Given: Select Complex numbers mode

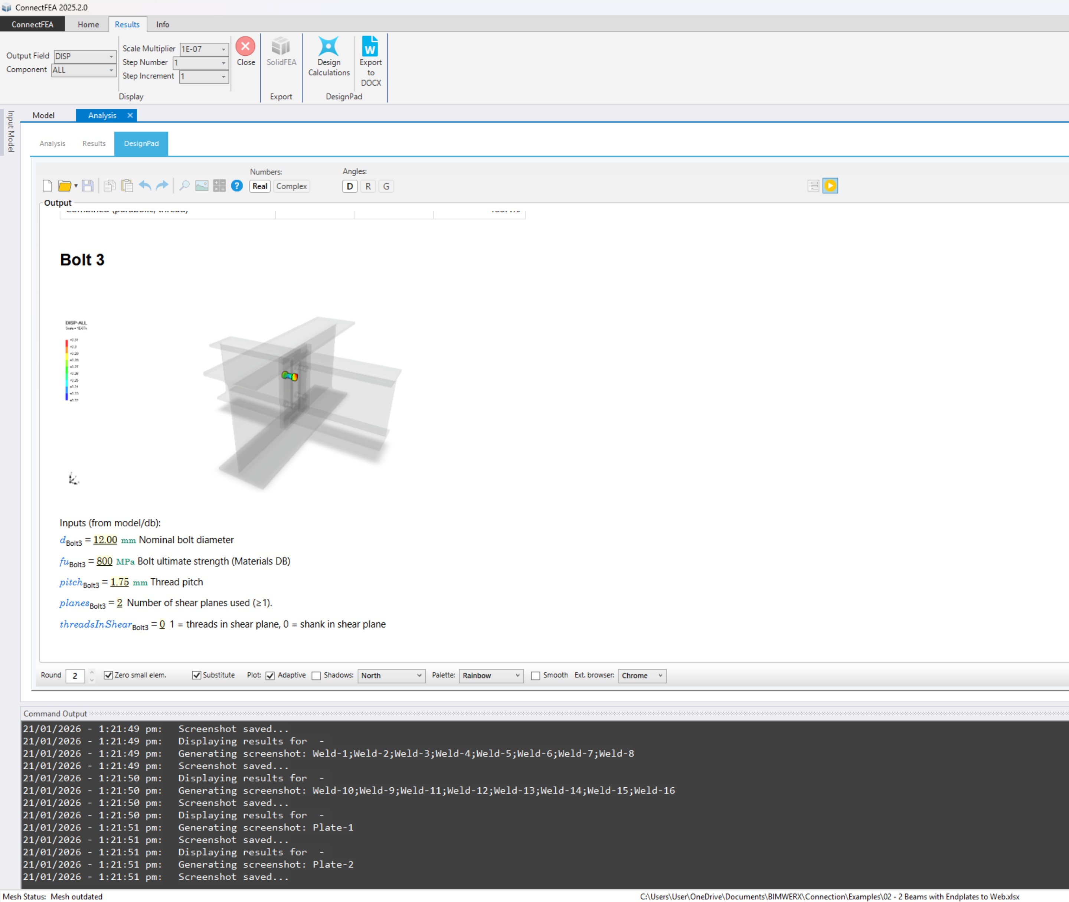Looking at the screenshot, I should pos(291,186).
